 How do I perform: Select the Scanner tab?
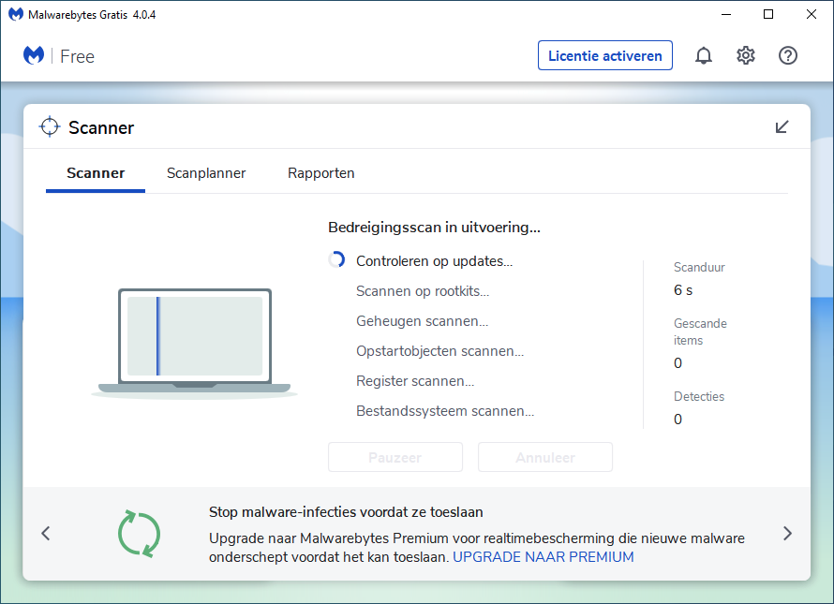pos(96,173)
